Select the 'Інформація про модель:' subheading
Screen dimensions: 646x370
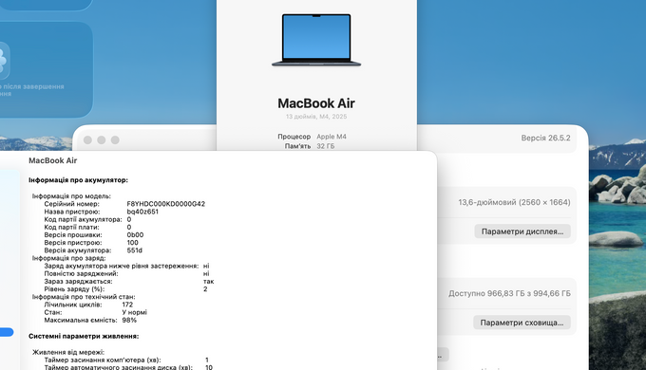tap(71, 195)
